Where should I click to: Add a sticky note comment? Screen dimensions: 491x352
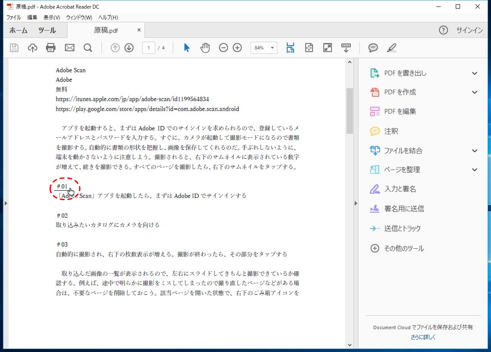tap(373, 48)
